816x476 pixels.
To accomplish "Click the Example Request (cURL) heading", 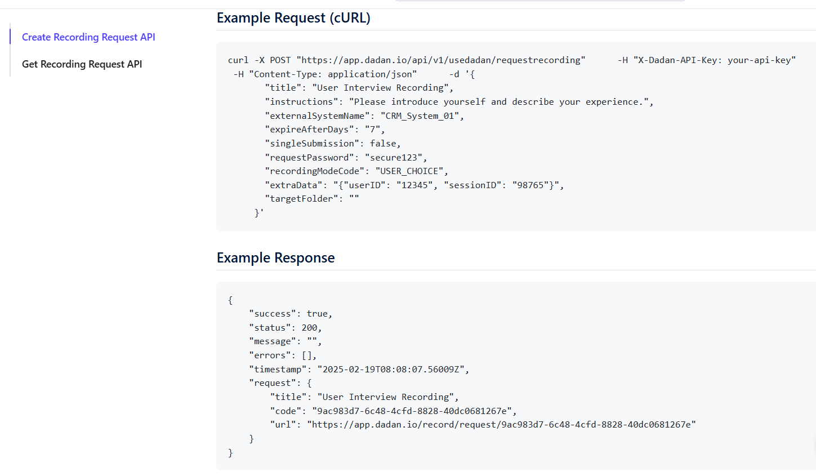I will click(x=293, y=18).
